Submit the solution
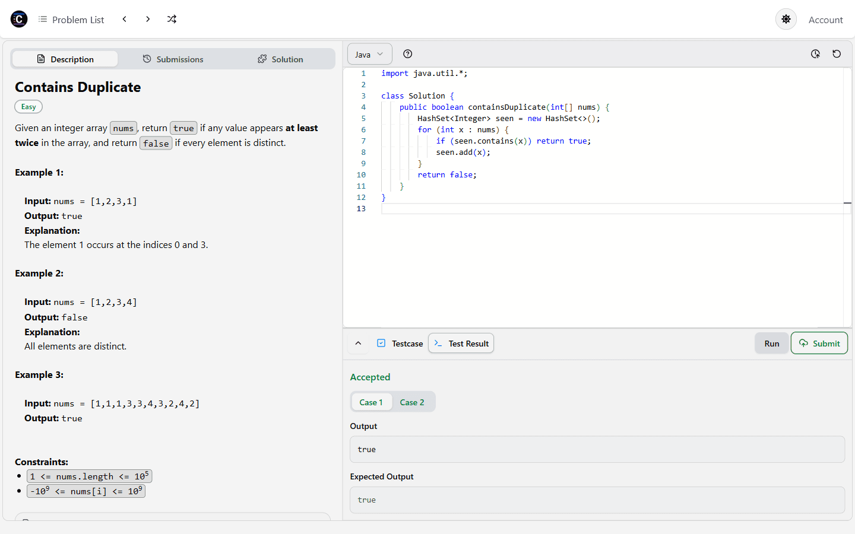Image resolution: width=855 pixels, height=534 pixels. click(819, 343)
